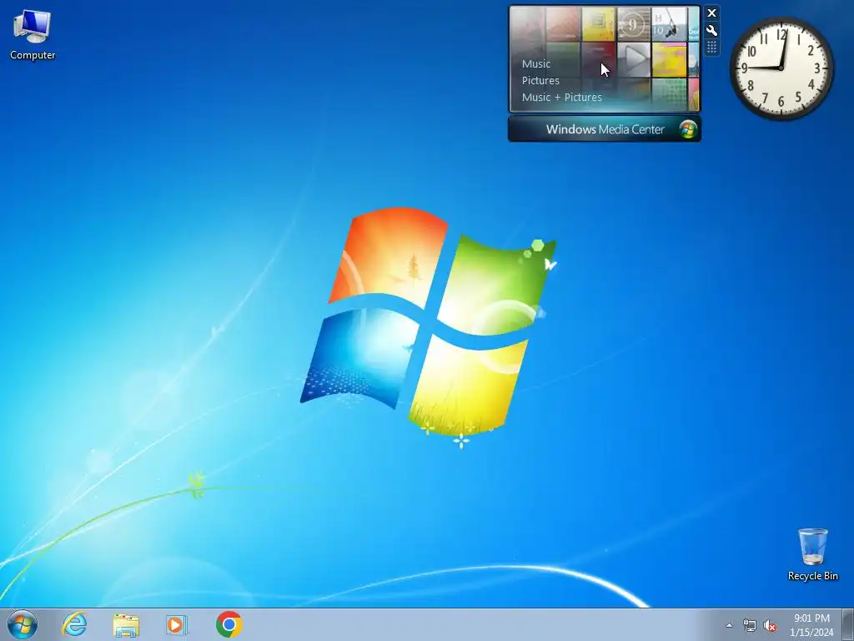
Task: Open Windows Explorer from the taskbar
Action: (x=126, y=625)
